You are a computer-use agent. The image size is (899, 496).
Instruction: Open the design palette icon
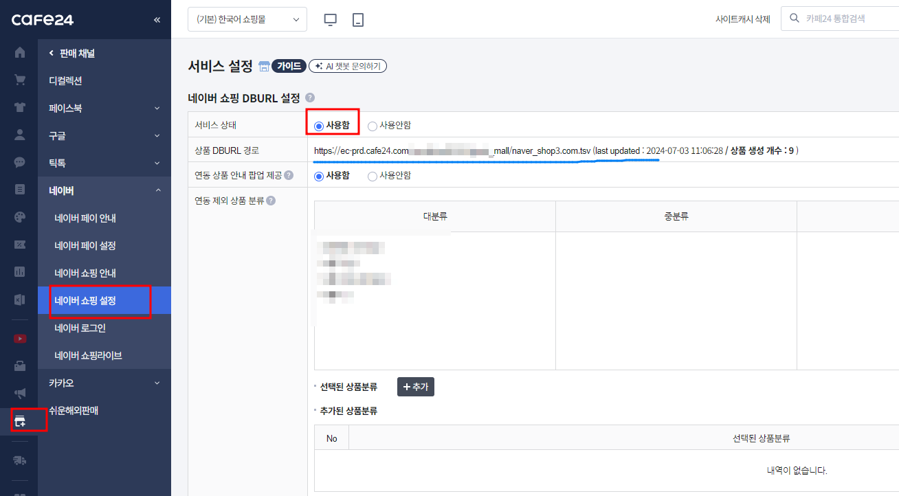coord(20,217)
